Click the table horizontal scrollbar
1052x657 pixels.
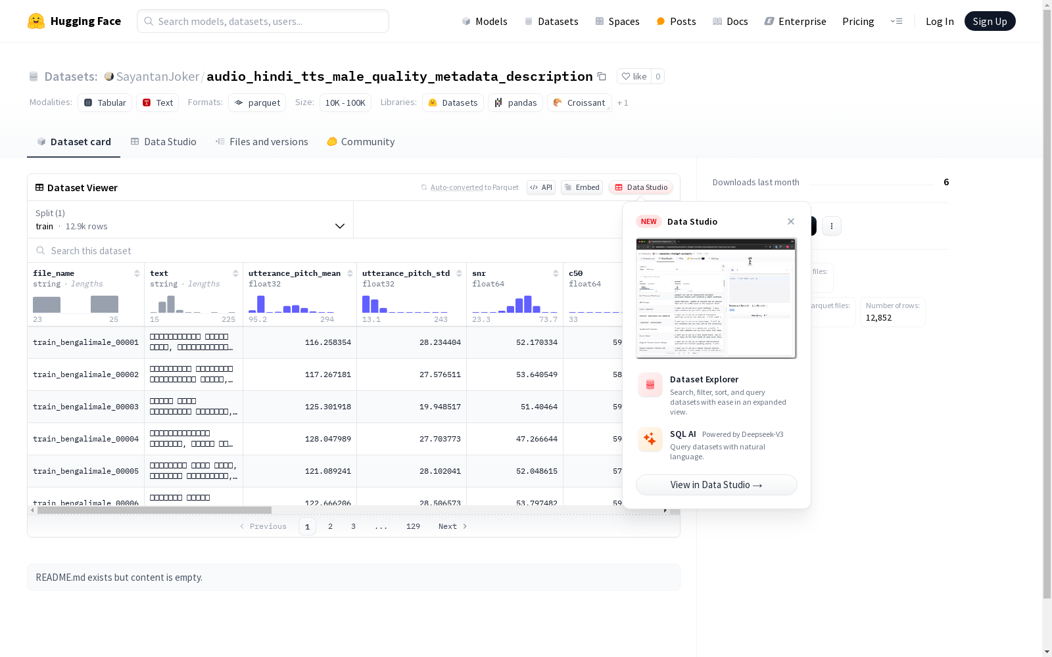(x=155, y=510)
